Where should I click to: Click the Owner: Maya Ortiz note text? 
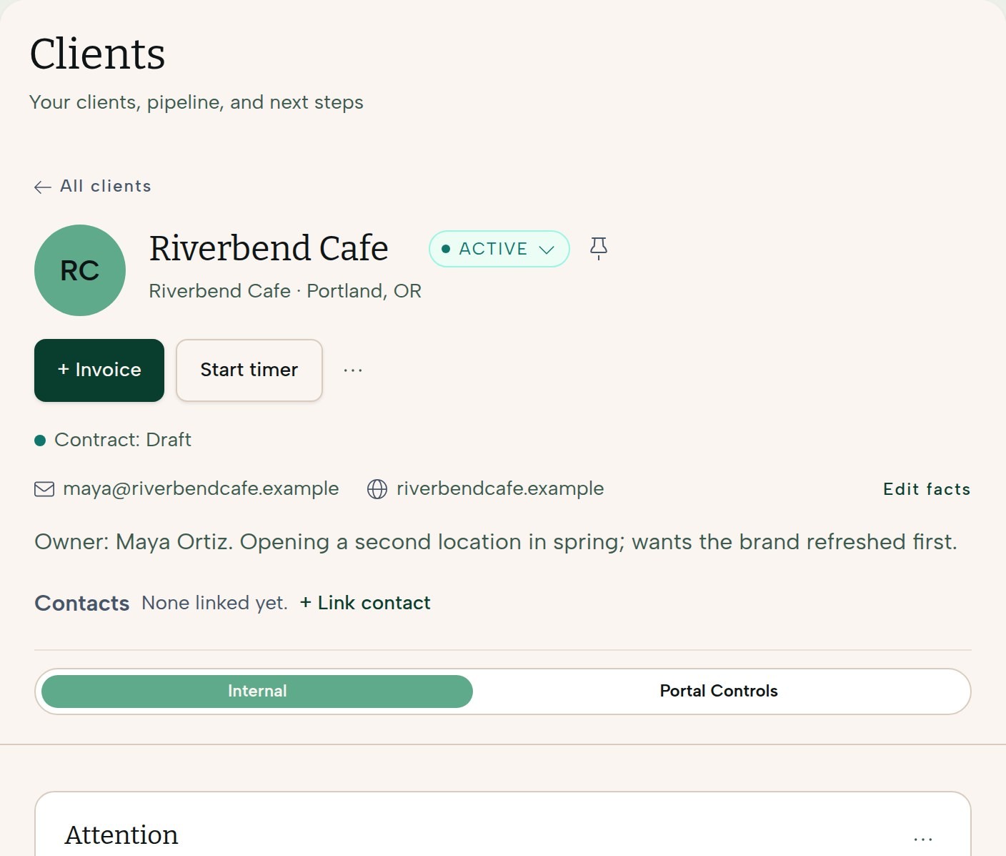[496, 542]
